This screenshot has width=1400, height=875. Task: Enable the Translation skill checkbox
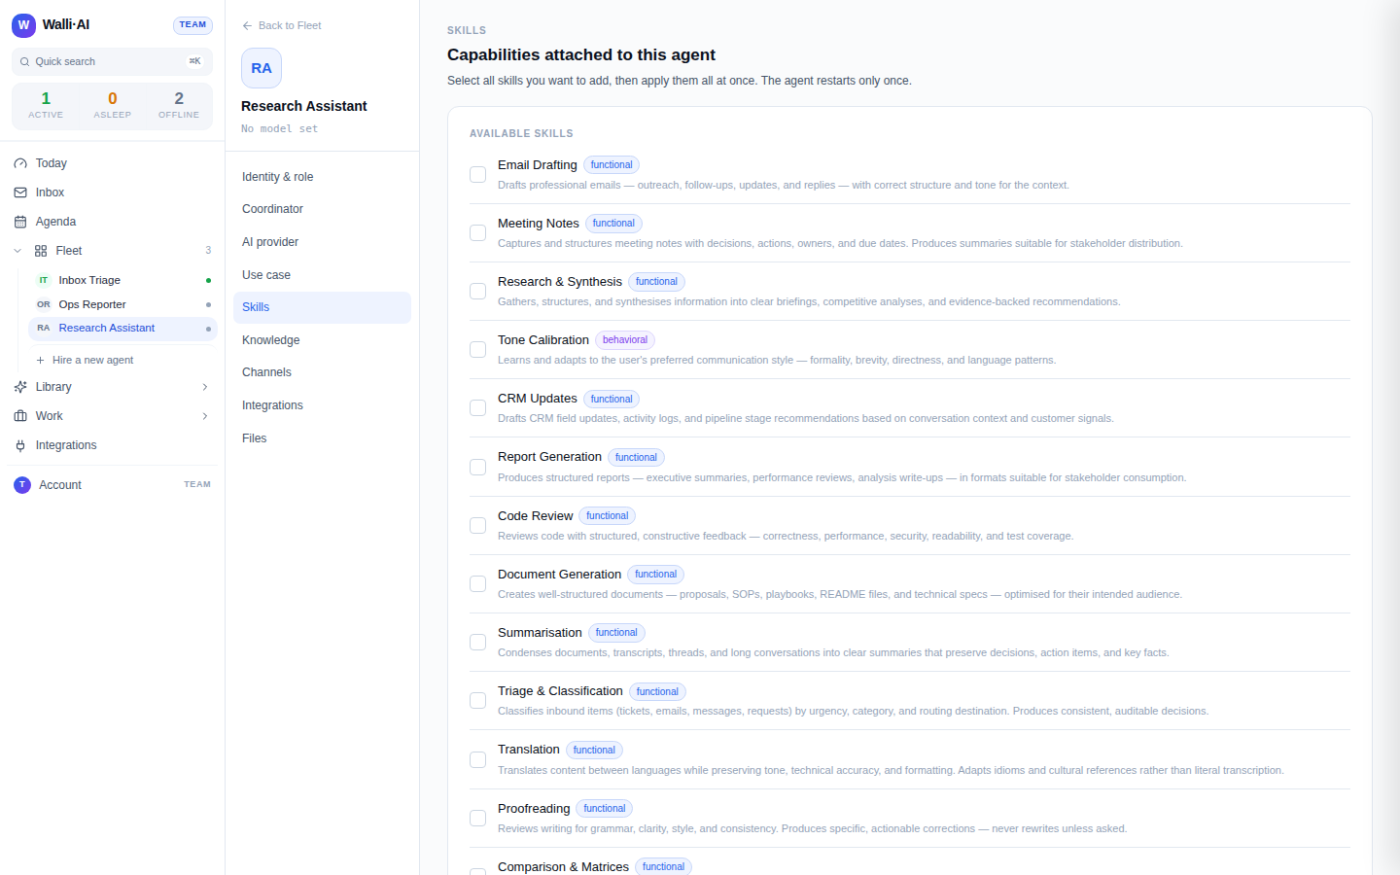click(x=477, y=759)
